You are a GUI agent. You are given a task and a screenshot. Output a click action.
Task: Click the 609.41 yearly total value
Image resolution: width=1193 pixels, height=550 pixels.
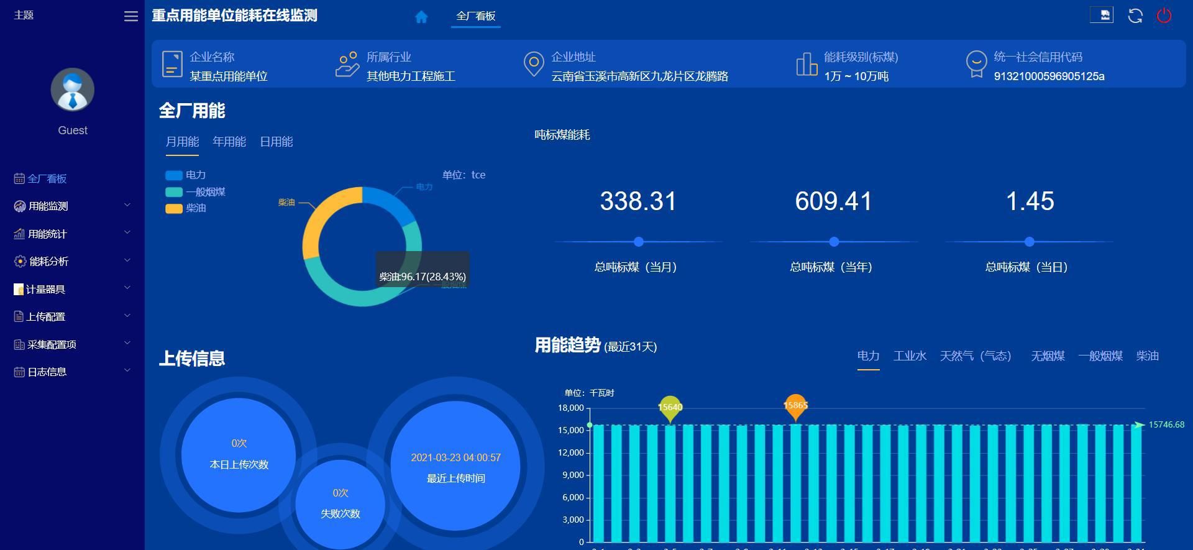833,201
